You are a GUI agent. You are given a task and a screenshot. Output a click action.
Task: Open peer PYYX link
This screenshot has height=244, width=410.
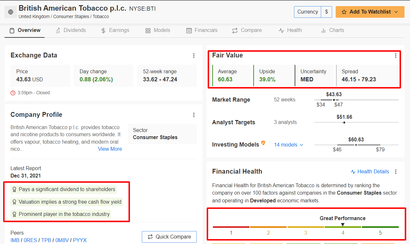pyautogui.click(x=80, y=240)
